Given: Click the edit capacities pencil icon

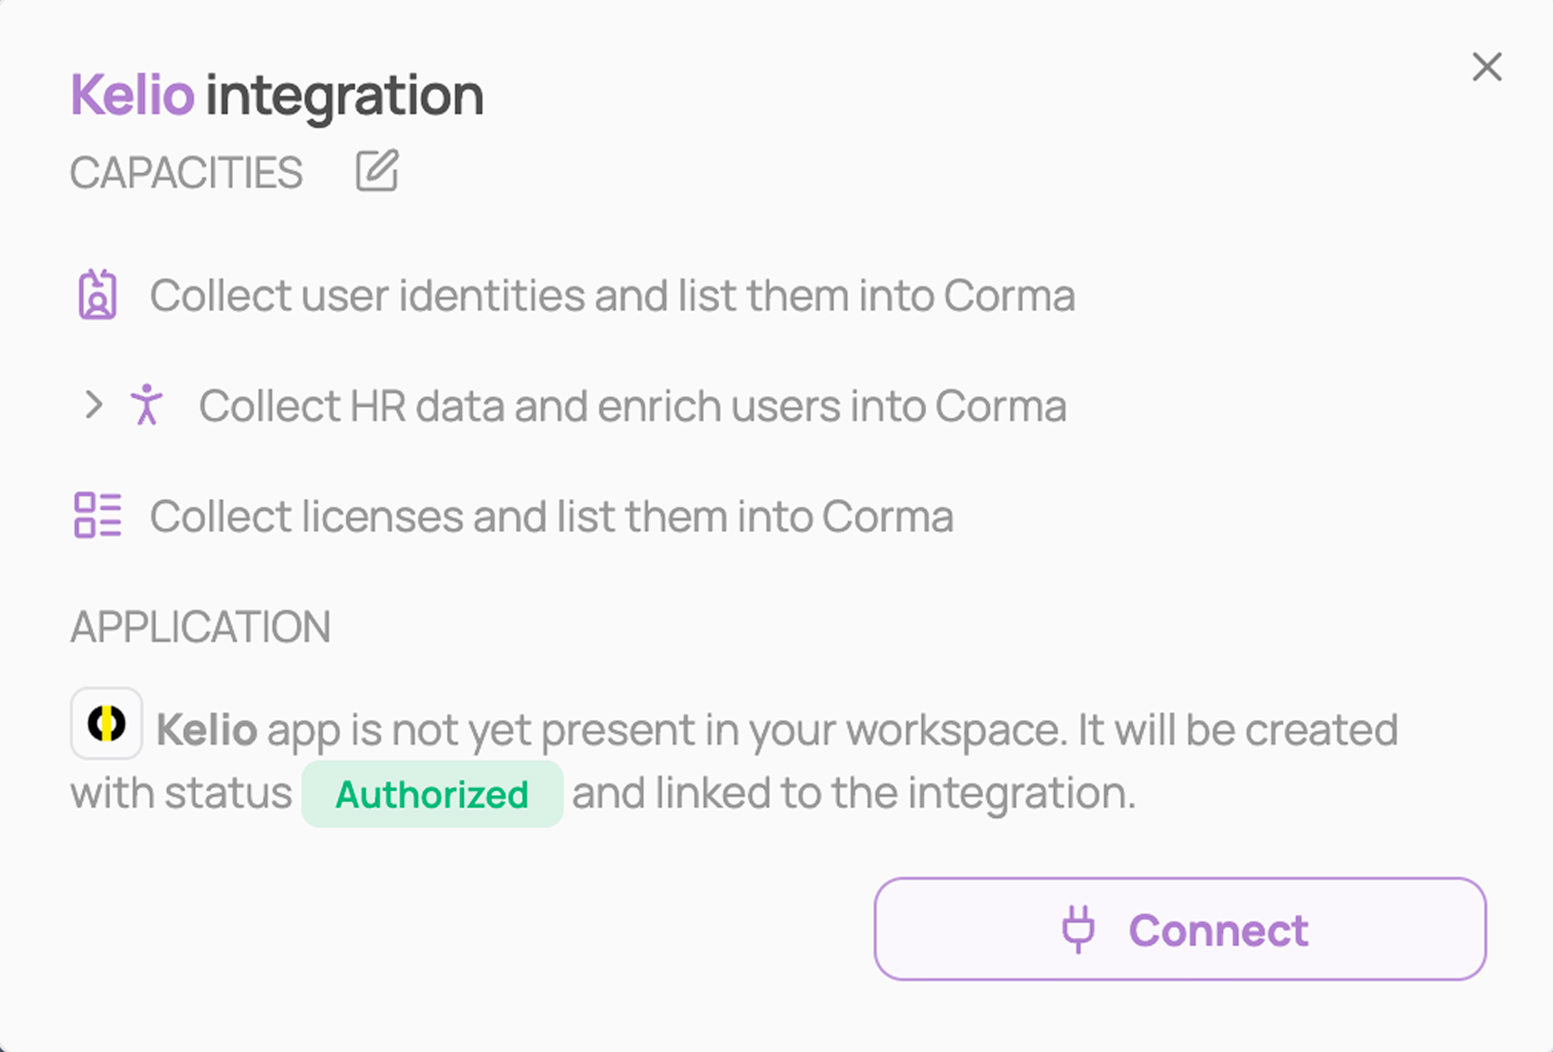Looking at the screenshot, I should (377, 171).
